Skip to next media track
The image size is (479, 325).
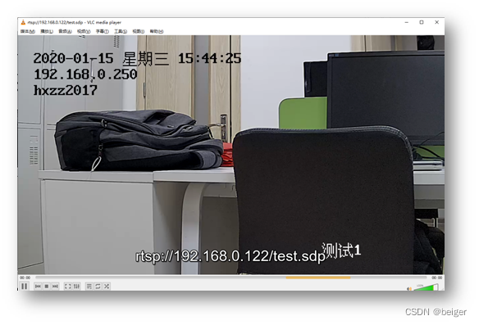(55, 287)
